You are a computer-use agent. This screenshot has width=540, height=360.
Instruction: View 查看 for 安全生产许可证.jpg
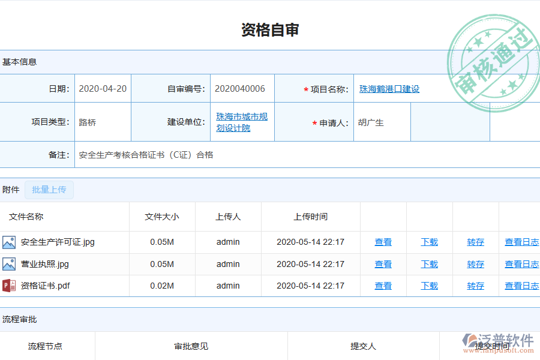click(383, 242)
